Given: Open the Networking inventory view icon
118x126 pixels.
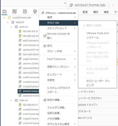Looking at the screenshot, I should [35, 11].
